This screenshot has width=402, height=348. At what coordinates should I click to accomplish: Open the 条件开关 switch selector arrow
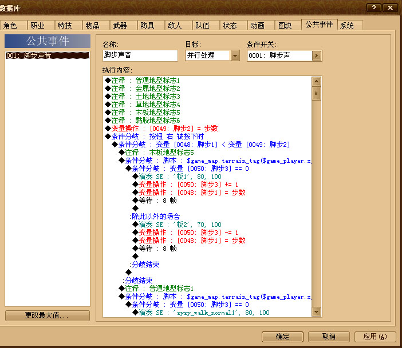317,55
